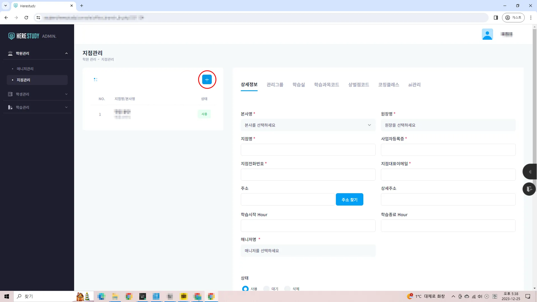Click the user profile avatar icon
537x302 pixels.
487,34
